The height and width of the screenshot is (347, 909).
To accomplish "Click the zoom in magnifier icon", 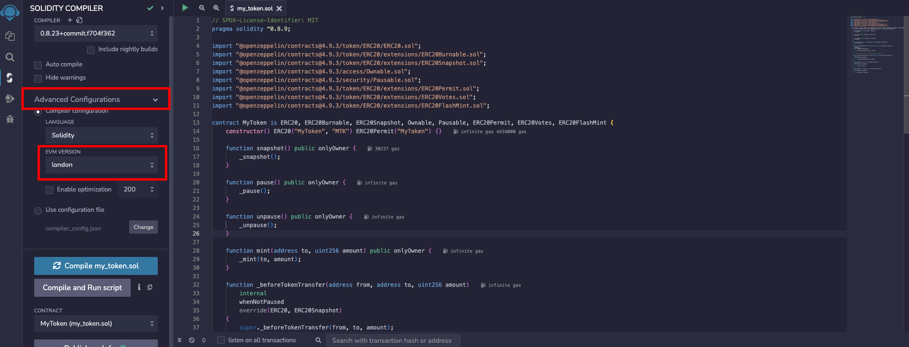I will pos(216,8).
